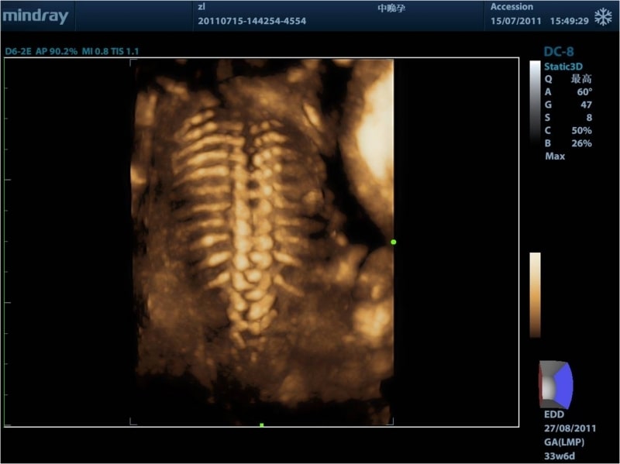Click the green marker on bottom edge

[x=262, y=424]
